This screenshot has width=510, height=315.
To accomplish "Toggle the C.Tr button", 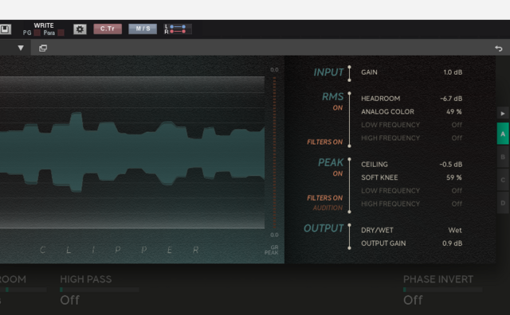I will tap(108, 29).
